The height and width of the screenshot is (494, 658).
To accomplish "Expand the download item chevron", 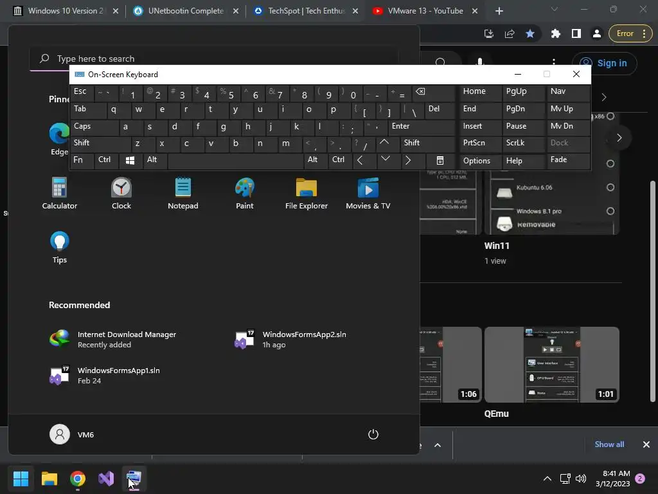I will point(437,445).
